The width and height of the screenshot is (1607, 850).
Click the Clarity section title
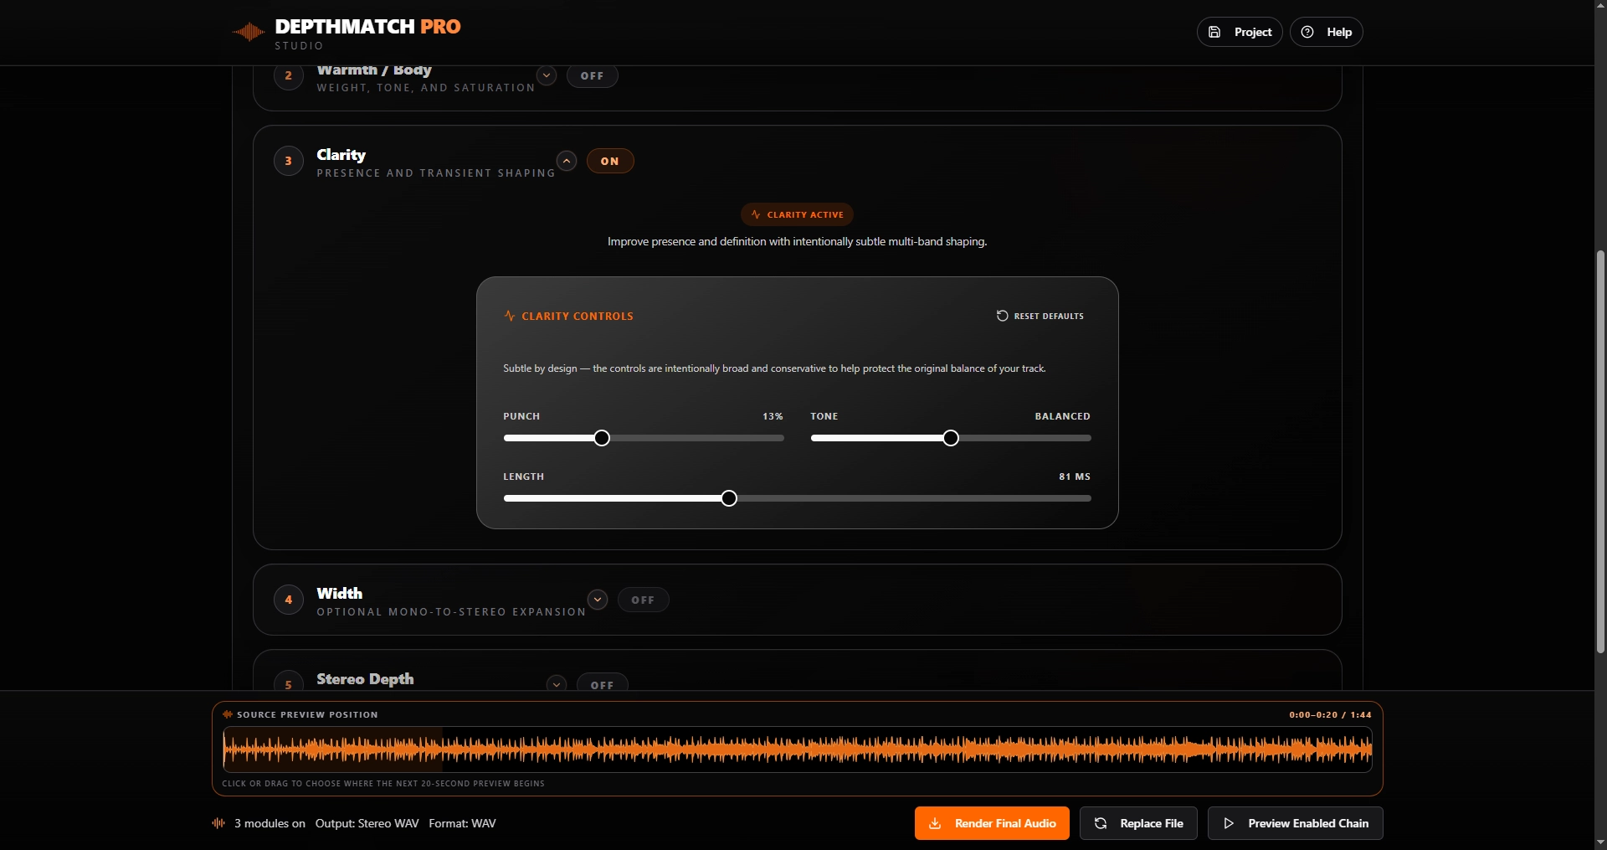pos(341,155)
